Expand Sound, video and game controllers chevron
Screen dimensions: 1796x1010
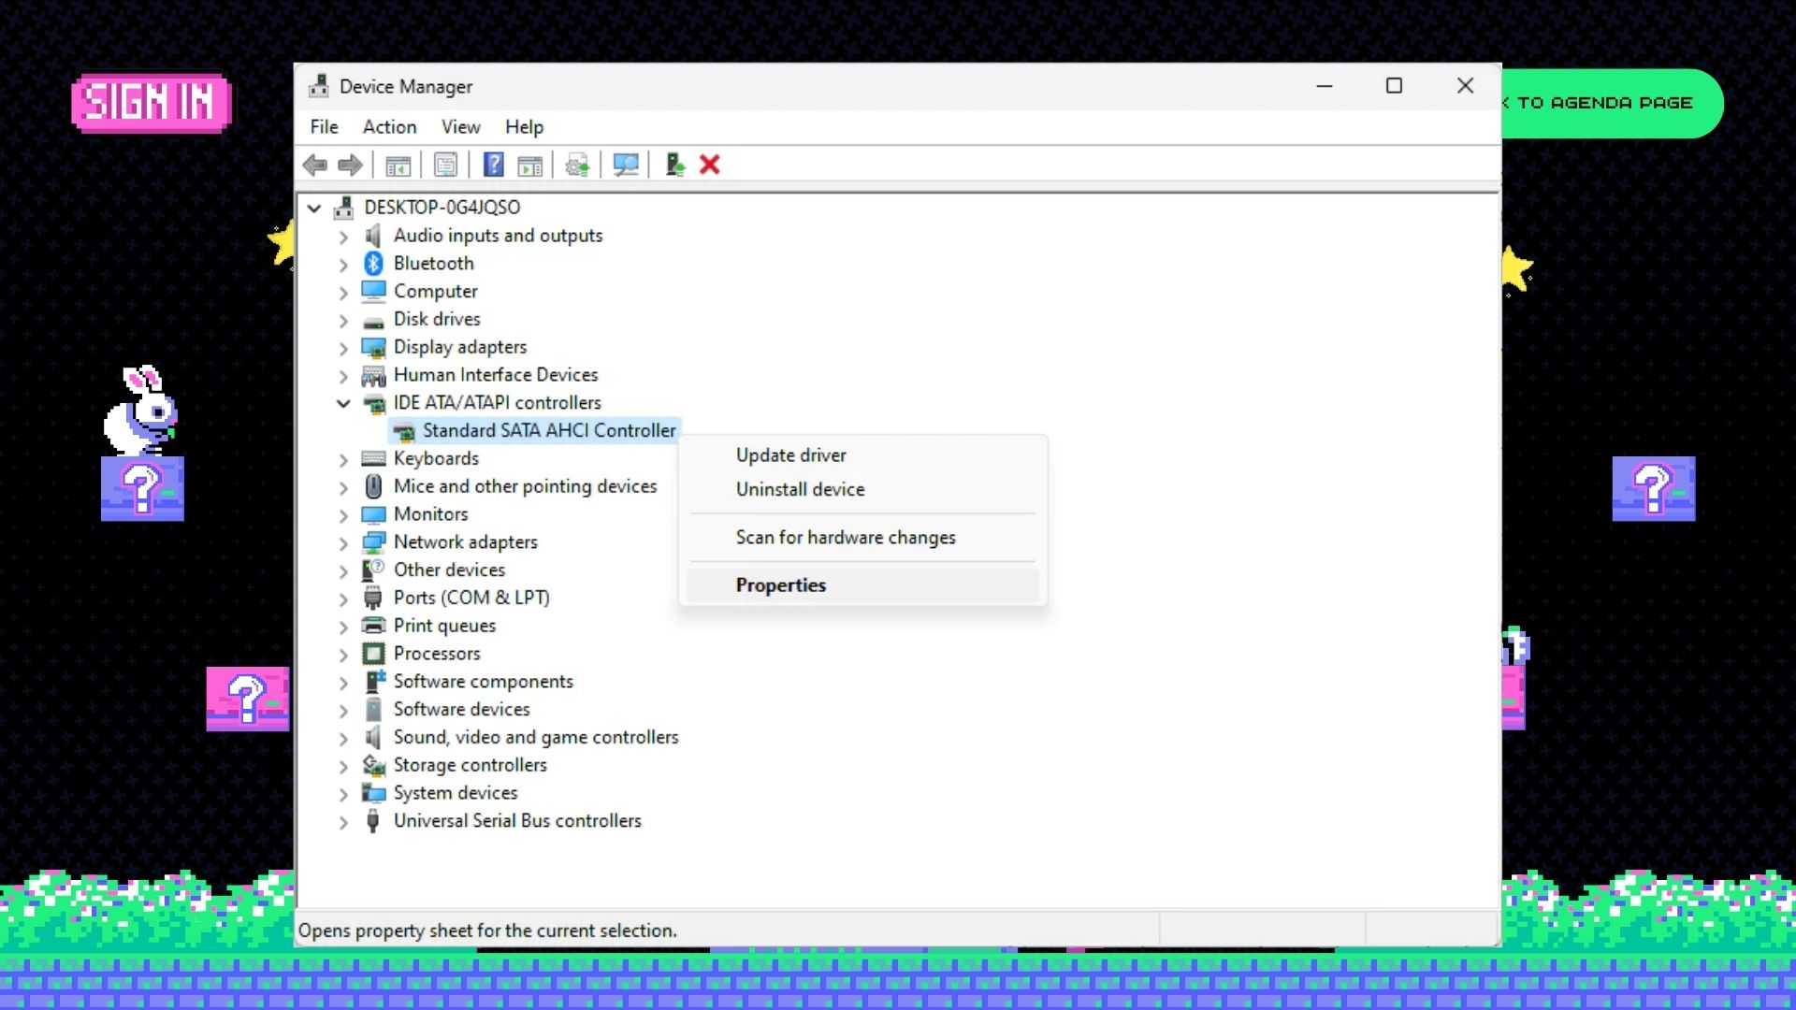tap(343, 738)
